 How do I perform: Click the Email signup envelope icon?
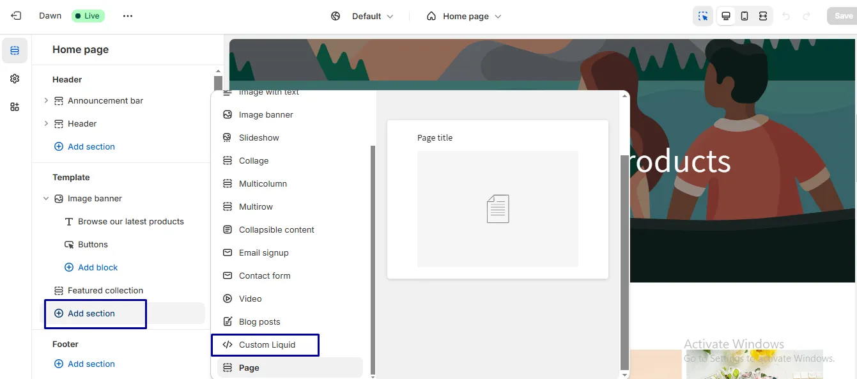click(227, 252)
